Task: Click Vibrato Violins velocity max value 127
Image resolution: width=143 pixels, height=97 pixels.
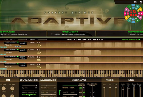Action: click(x=94, y=92)
